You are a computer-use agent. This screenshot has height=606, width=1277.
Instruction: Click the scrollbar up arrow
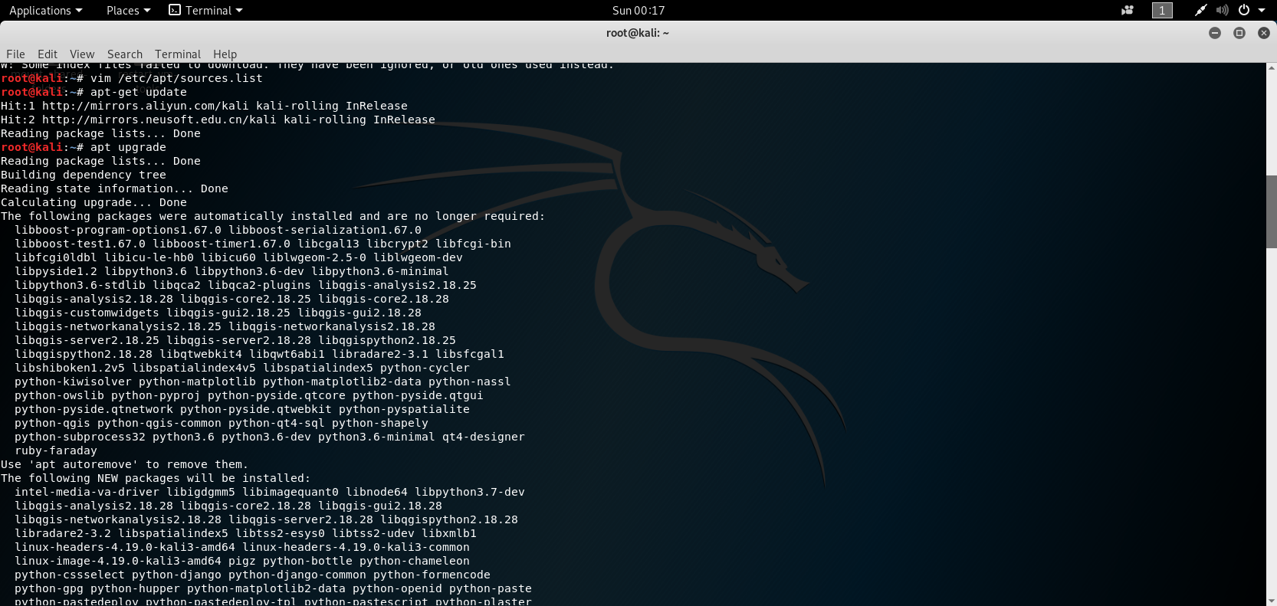point(1272,68)
